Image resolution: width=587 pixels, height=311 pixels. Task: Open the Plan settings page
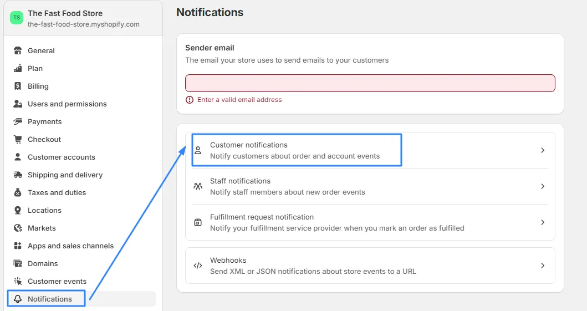pos(35,68)
